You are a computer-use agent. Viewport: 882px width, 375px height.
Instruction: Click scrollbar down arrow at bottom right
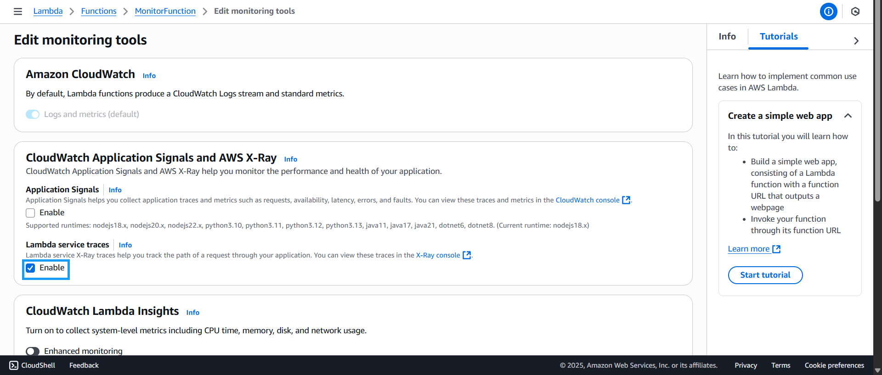click(x=877, y=370)
